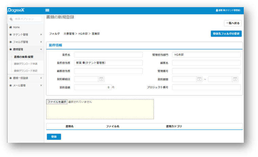
Task: Click the blue 登録 button
Action: pyautogui.click(x=54, y=137)
